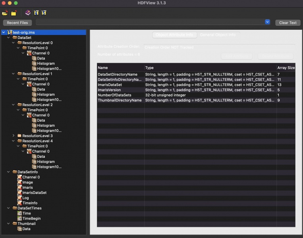Click the Open File toolbar icon
303x238 pixels.
[x=5, y=13]
